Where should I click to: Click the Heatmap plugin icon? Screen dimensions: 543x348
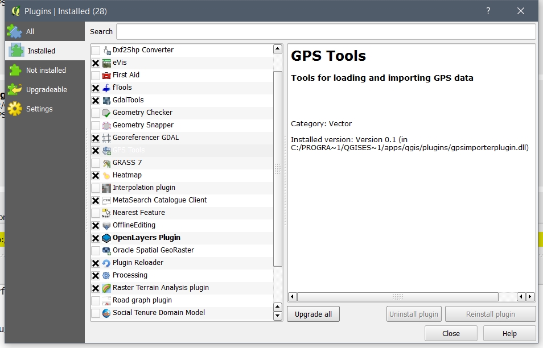pos(106,175)
